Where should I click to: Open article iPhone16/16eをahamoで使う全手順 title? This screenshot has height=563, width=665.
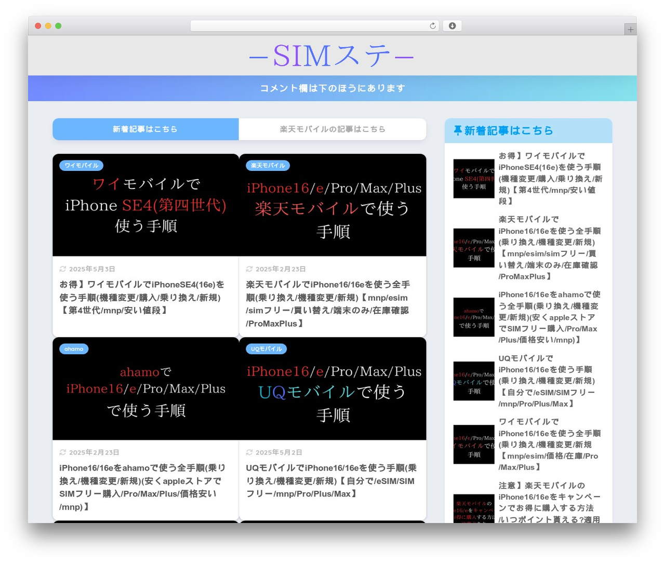pos(142,487)
